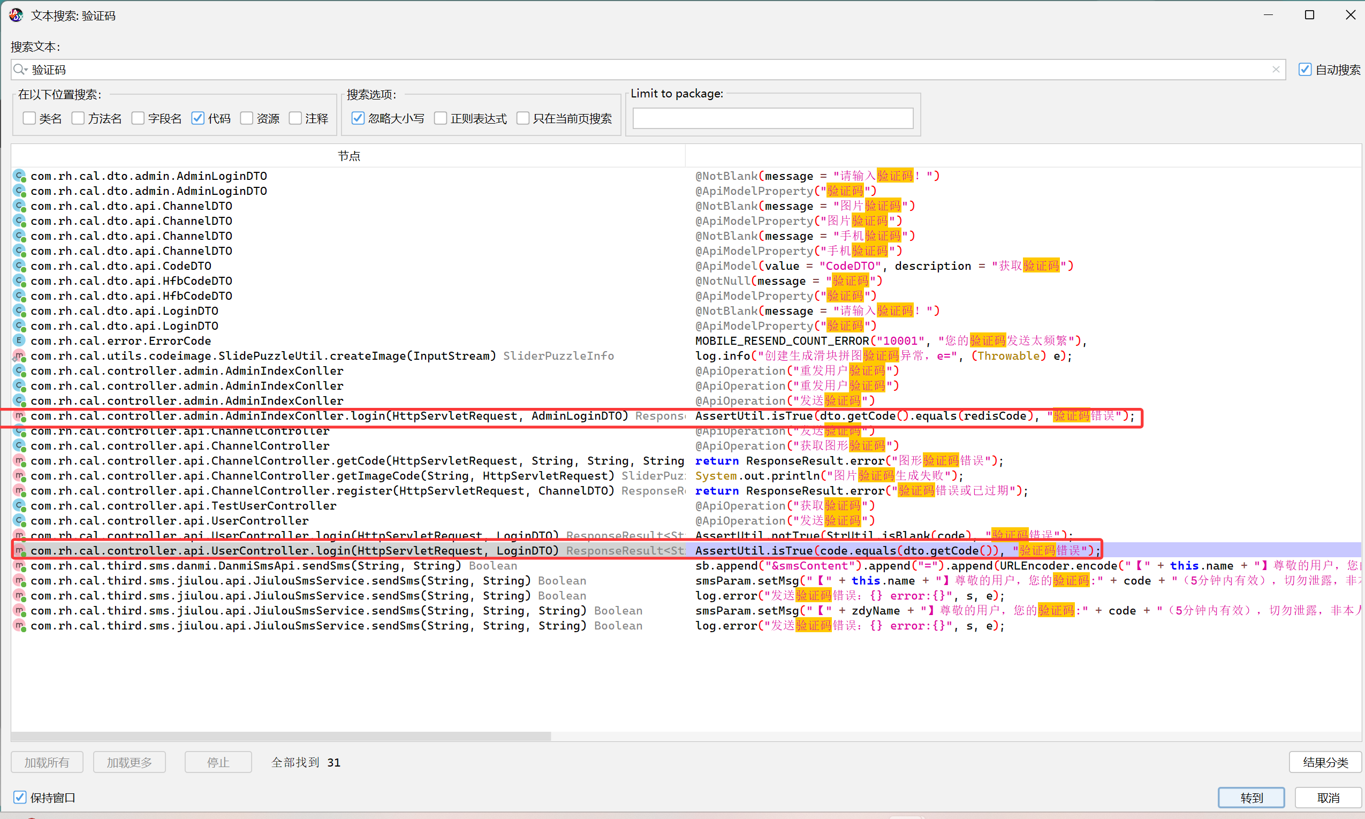Click method icon of SlidePuzzleUtil.createImage row

coord(20,356)
